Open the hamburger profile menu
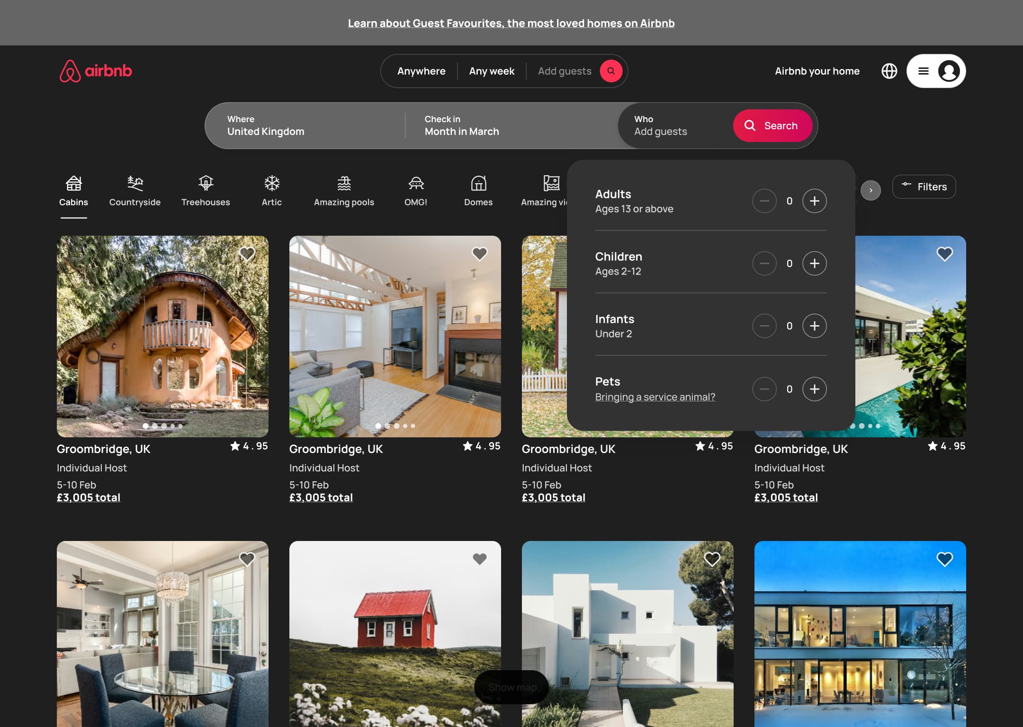 936,71
